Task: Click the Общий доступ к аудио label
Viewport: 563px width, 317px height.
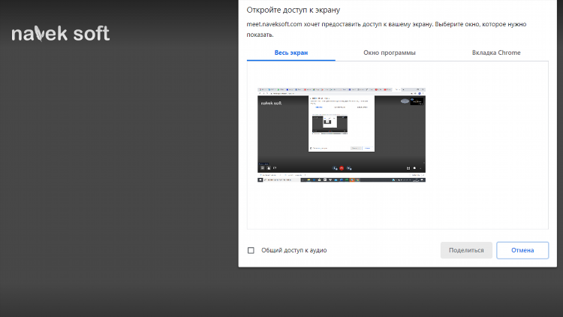Action: point(294,250)
